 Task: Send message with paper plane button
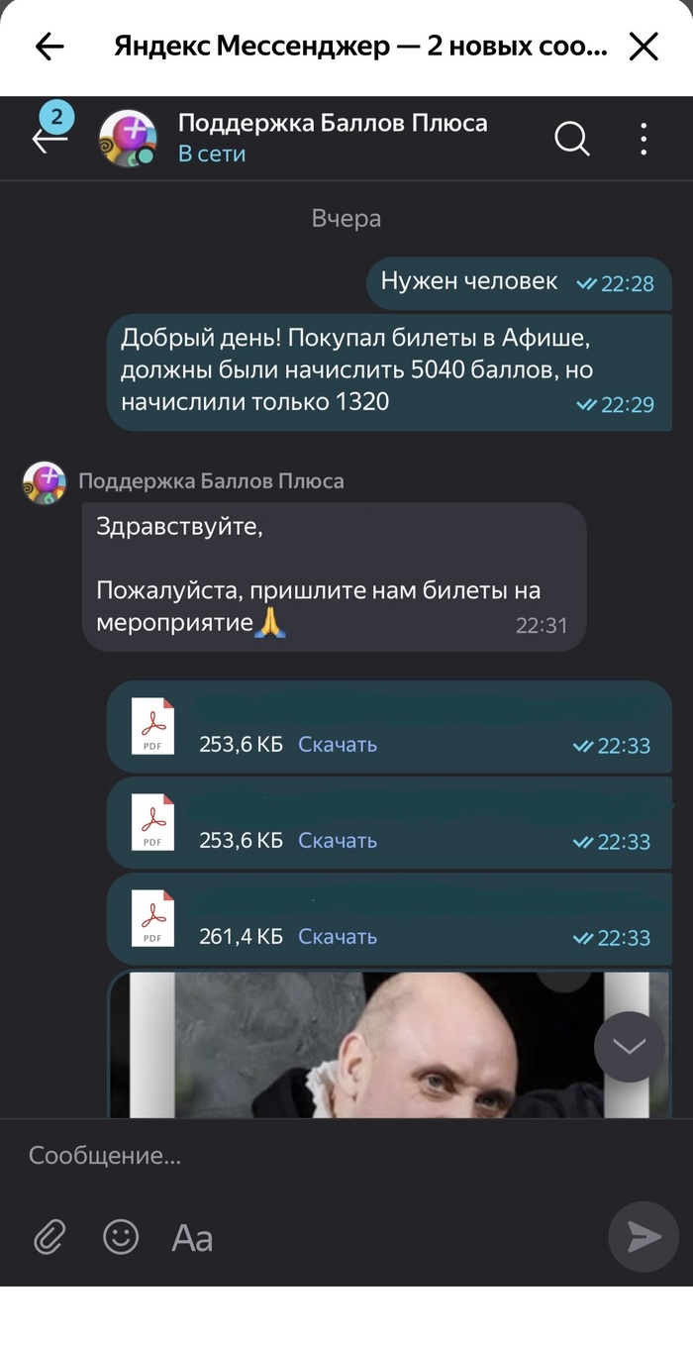click(x=643, y=1237)
